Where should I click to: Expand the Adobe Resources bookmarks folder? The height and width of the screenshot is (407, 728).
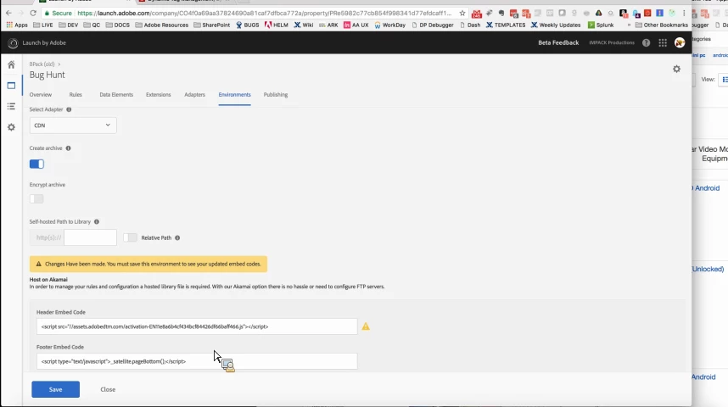(x=161, y=25)
